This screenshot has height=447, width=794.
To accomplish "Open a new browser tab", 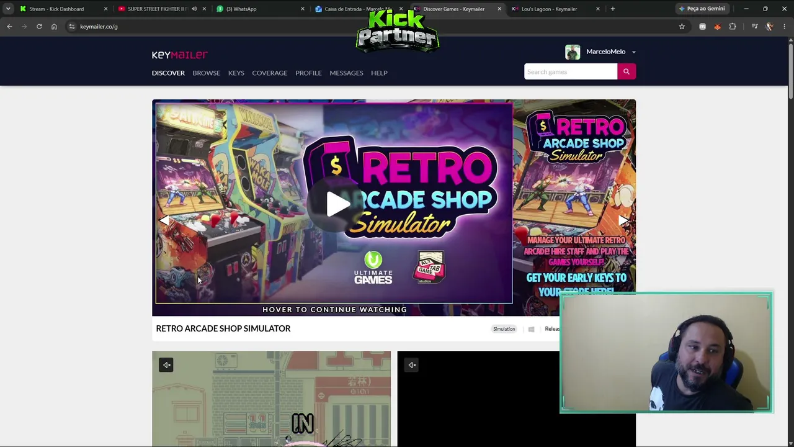I will [613, 9].
